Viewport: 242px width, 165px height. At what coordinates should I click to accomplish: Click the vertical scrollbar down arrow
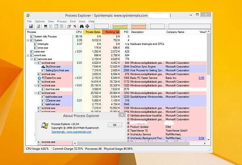(209, 139)
